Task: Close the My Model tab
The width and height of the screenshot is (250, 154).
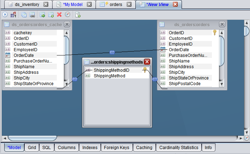Action: tap(89, 4)
